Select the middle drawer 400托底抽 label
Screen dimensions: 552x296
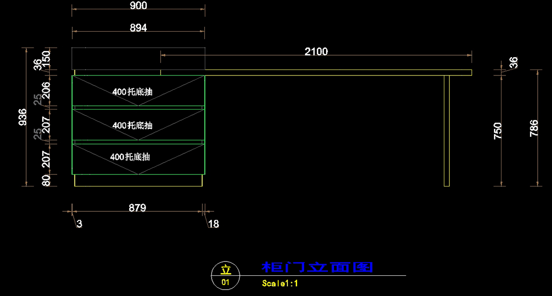[x=132, y=125]
